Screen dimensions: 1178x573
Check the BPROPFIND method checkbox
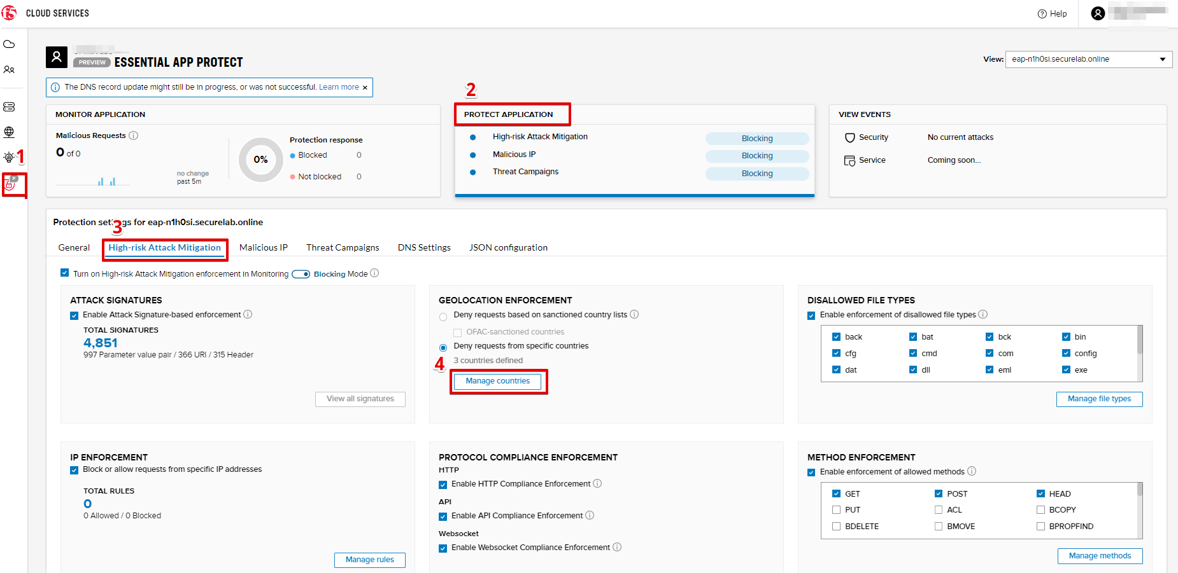(1040, 526)
